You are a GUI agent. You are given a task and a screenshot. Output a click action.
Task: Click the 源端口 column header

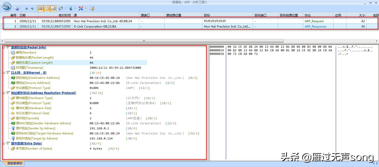(x=152, y=15)
